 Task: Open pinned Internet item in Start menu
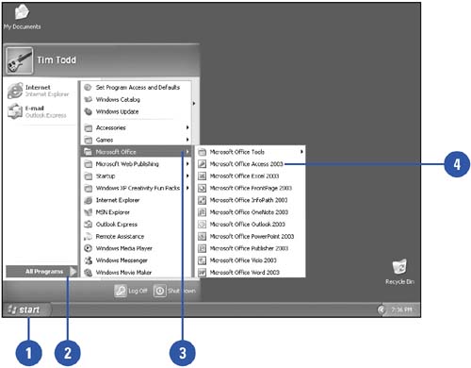click(41, 91)
